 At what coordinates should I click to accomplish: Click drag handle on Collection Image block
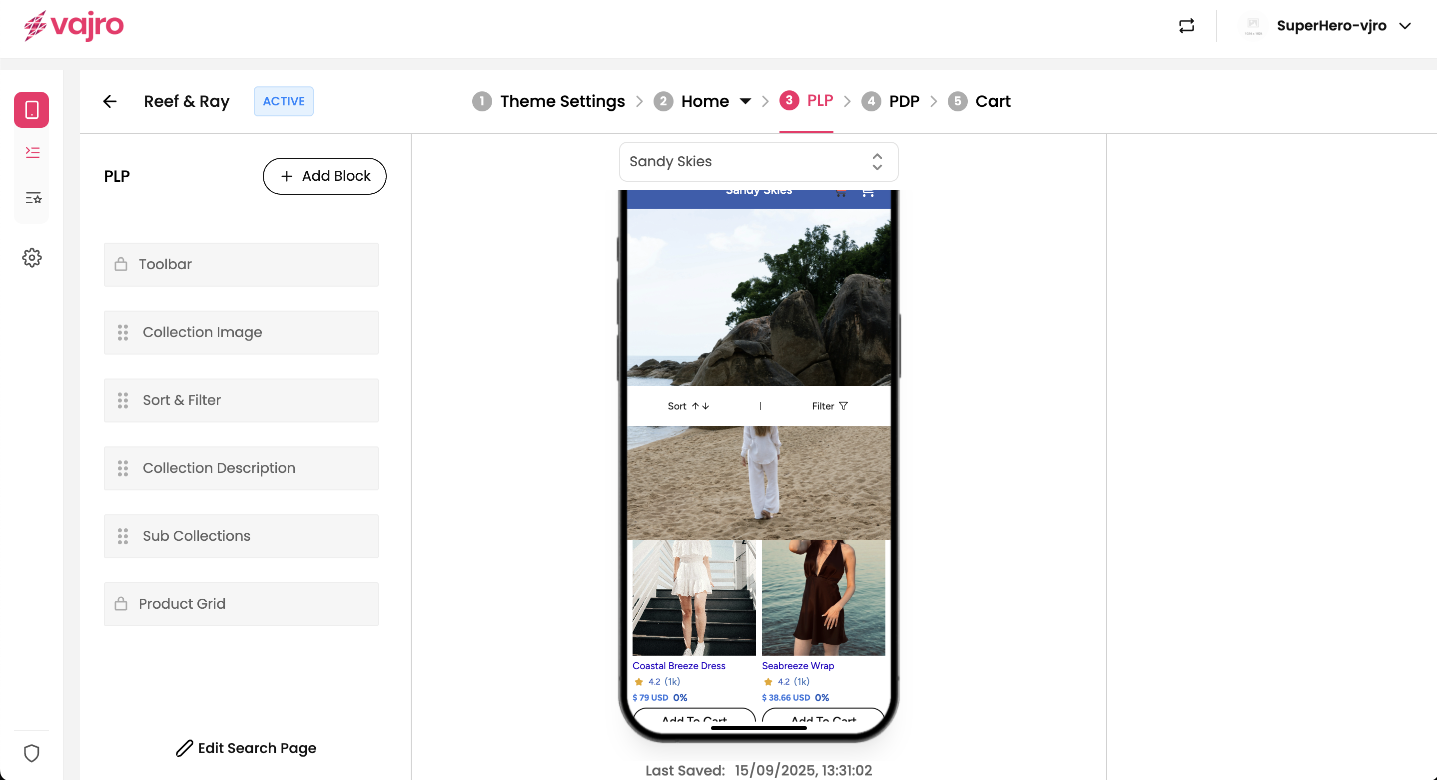click(123, 332)
